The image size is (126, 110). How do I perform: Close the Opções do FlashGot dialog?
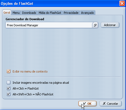(x=122, y=3)
